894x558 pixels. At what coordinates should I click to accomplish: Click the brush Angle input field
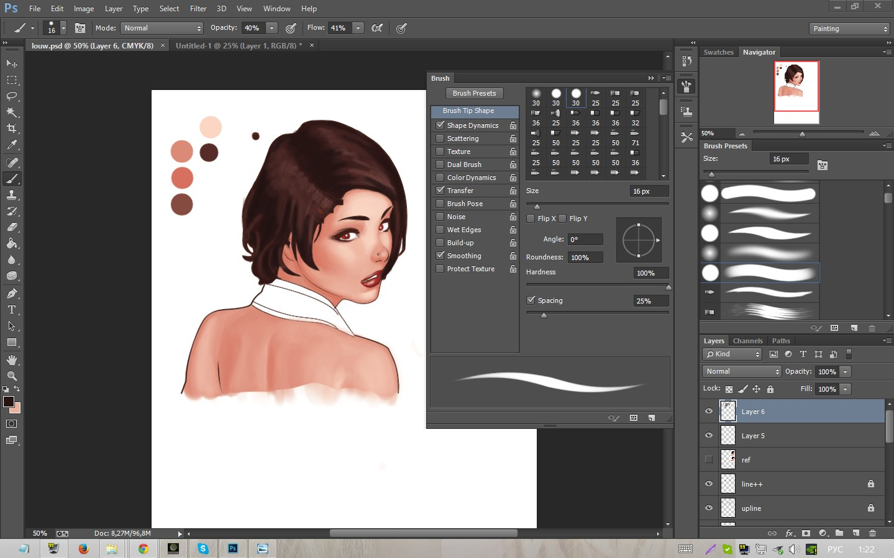tap(585, 240)
